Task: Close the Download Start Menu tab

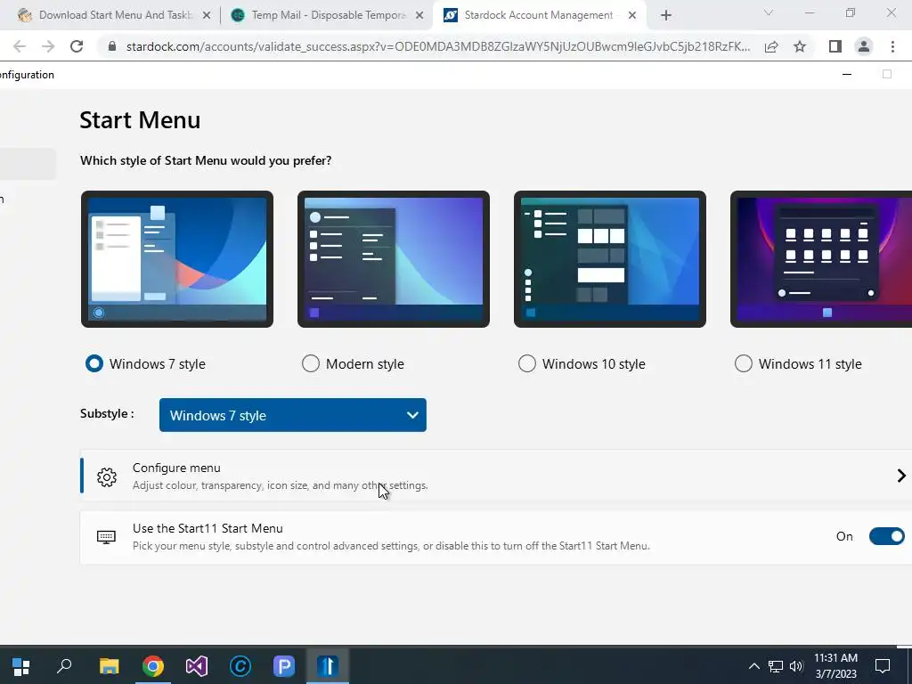Action: point(206,16)
